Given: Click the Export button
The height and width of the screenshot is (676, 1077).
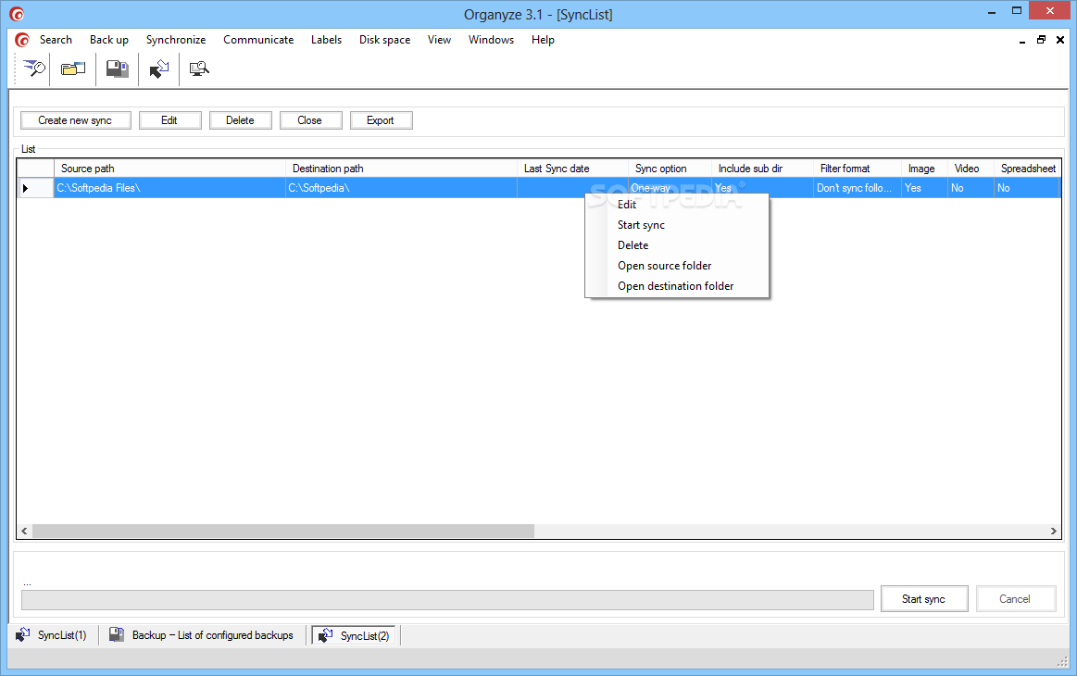Looking at the screenshot, I should point(382,120).
